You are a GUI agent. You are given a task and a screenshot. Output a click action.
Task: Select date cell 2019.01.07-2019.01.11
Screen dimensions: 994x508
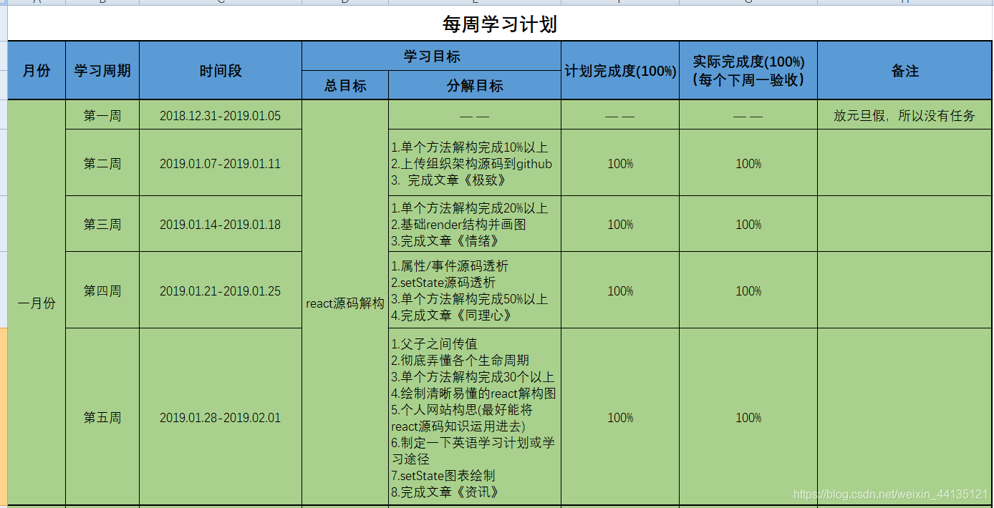(x=221, y=163)
